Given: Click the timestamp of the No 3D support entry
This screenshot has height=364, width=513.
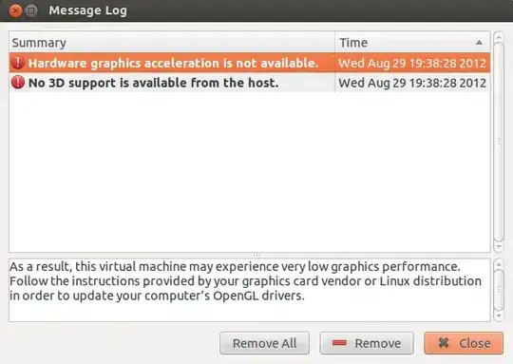Looking at the screenshot, I should pyautogui.click(x=412, y=83).
